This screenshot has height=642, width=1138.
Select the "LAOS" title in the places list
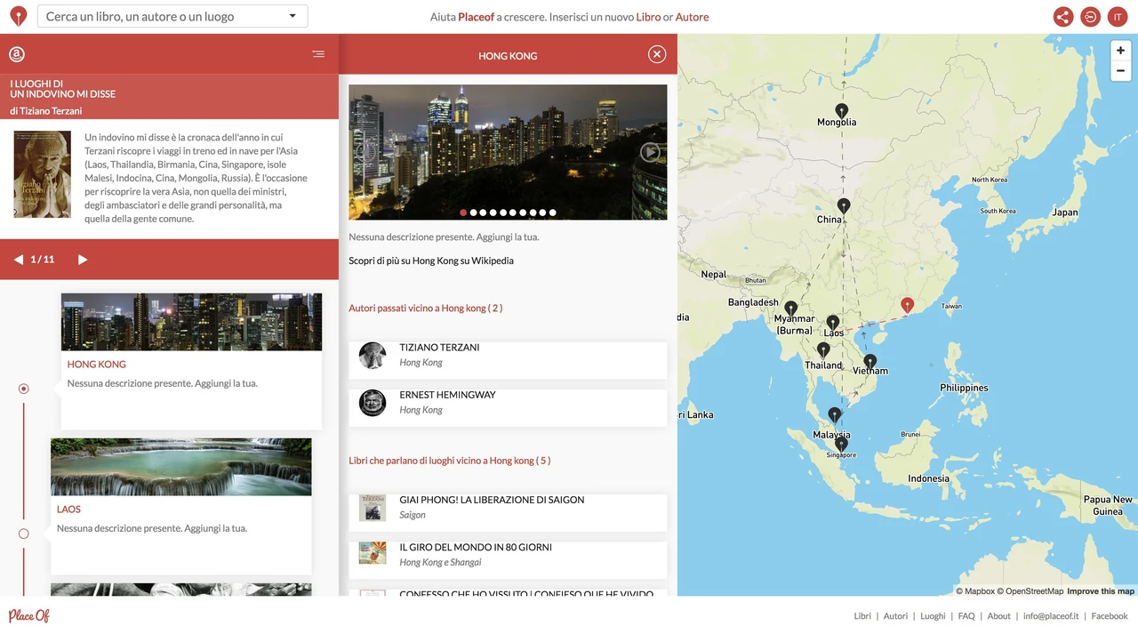(68, 510)
